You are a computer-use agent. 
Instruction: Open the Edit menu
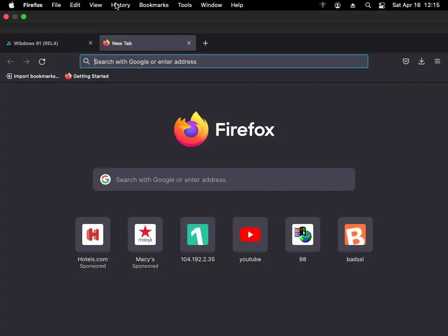(x=75, y=5)
